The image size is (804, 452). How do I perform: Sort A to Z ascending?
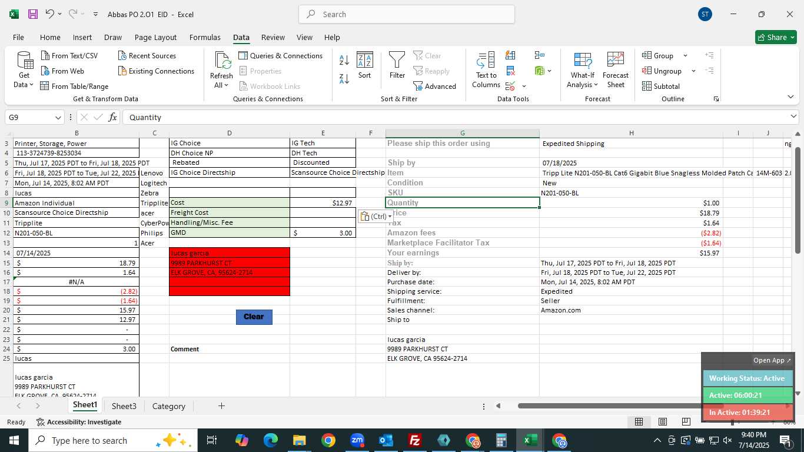pyautogui.click(x=344, y=59)
